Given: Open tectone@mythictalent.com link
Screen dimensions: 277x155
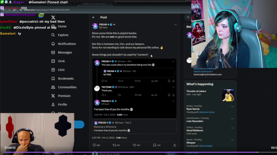Looking at the screenshot, I should click(x=208, y=74).
